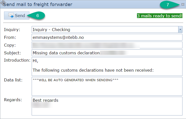This screenshot has width=186, height=119.
Task: Click the green callout marker 7
Action: tap(168, 5)
